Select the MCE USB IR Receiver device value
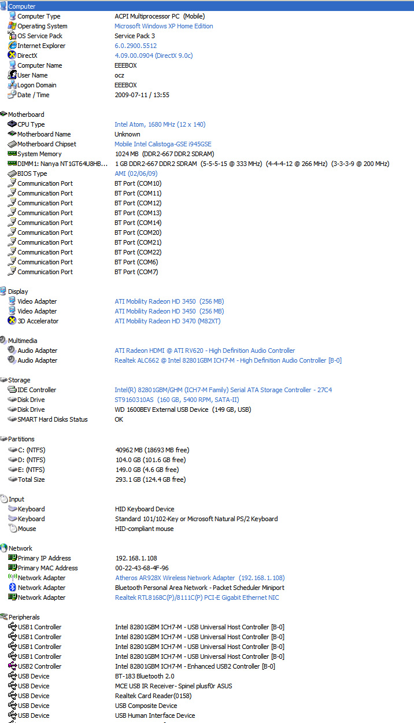Viewport: 414px width, 723px height. [x=173, y=686]
